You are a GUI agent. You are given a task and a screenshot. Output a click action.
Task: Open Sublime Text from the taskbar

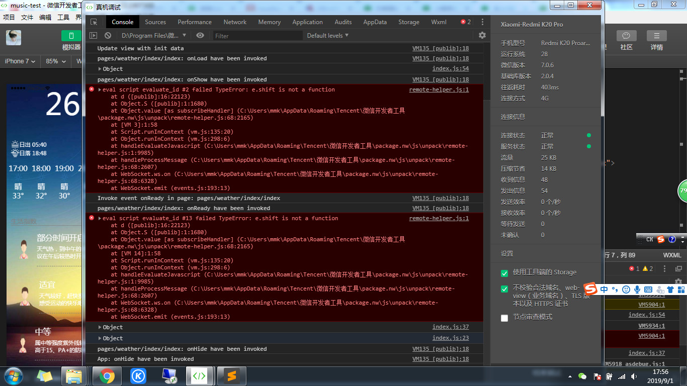231,376
